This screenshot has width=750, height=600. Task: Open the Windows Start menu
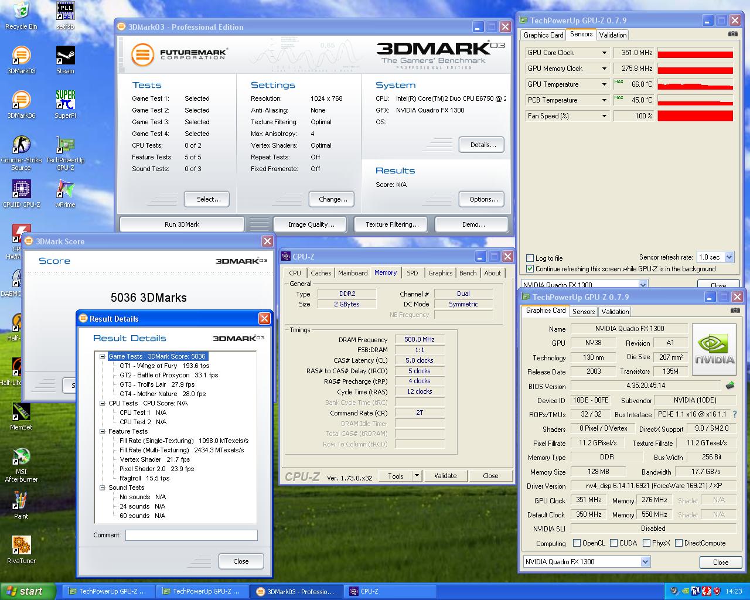coord(28,591)
